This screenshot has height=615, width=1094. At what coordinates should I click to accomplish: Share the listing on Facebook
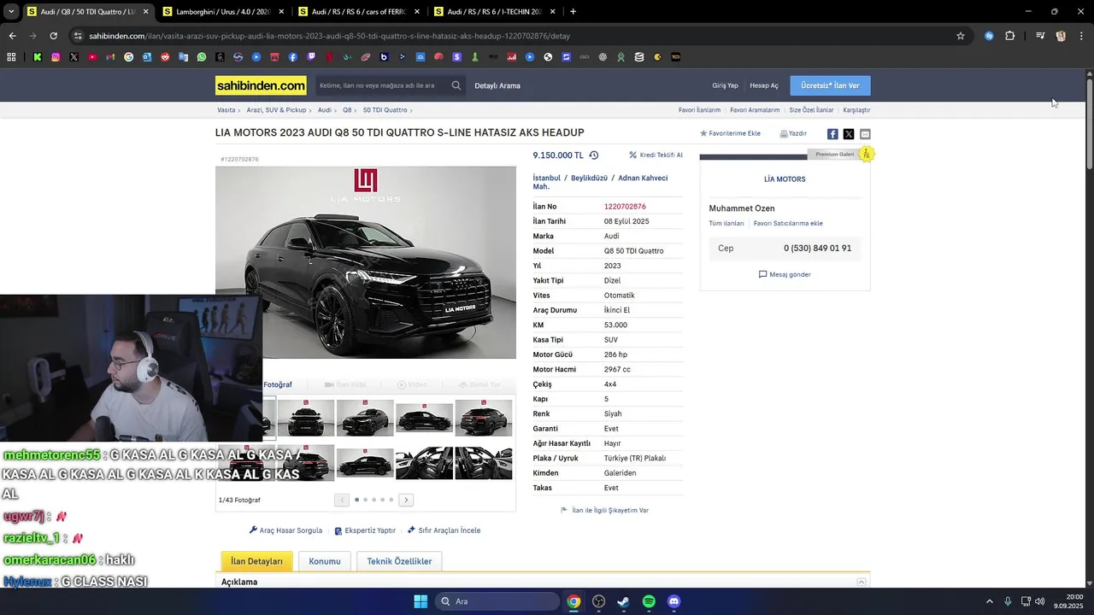(832, 134)
